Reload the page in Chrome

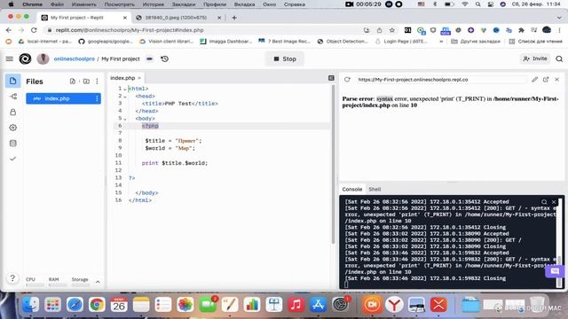[34, 30]
